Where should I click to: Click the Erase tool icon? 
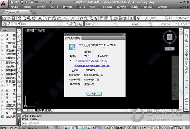[x=186, y=31]
